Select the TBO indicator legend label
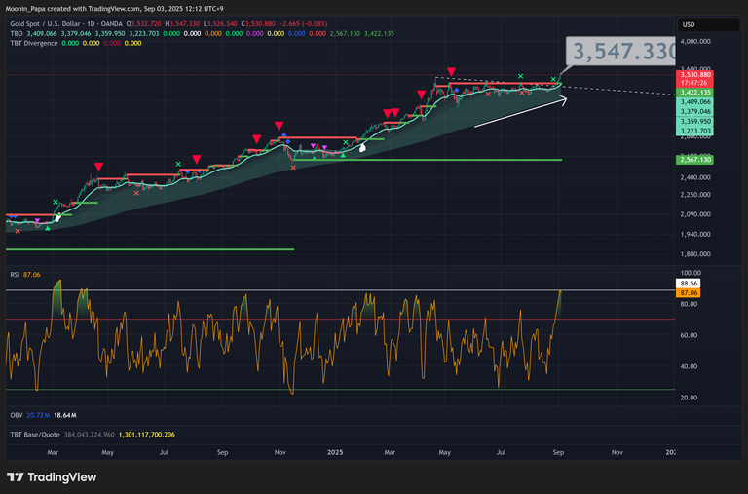 coord(17,33)
